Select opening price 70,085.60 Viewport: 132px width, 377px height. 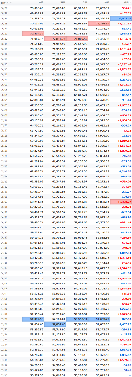37,8
